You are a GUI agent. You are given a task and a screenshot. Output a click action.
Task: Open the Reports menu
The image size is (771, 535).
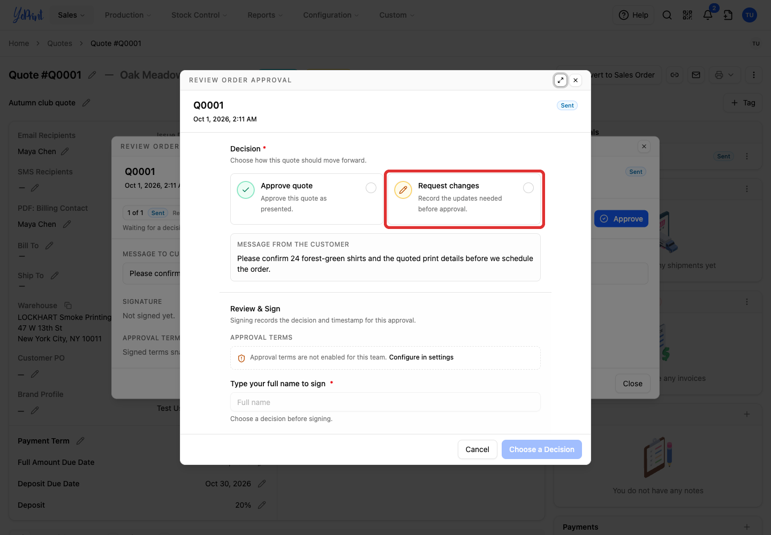[265, 15]
